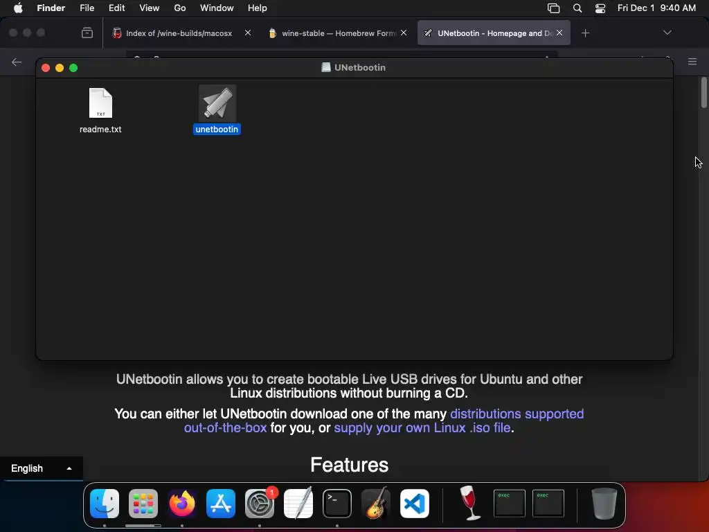Open the Window menu
The image size is (709, 532).
coord(217,8)
